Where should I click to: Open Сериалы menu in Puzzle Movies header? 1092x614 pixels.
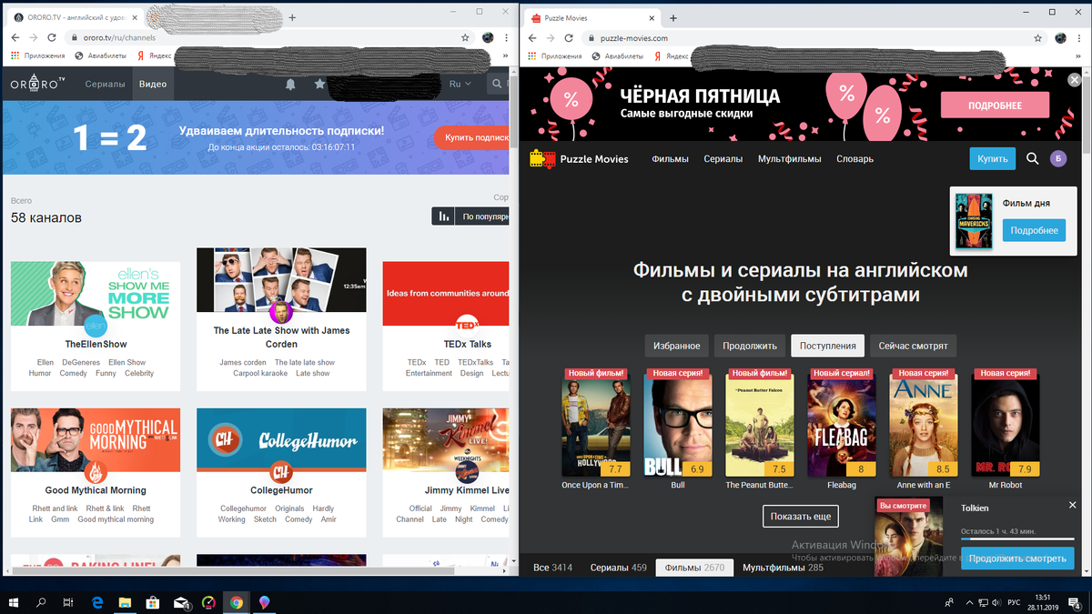[x=723, y=158]
